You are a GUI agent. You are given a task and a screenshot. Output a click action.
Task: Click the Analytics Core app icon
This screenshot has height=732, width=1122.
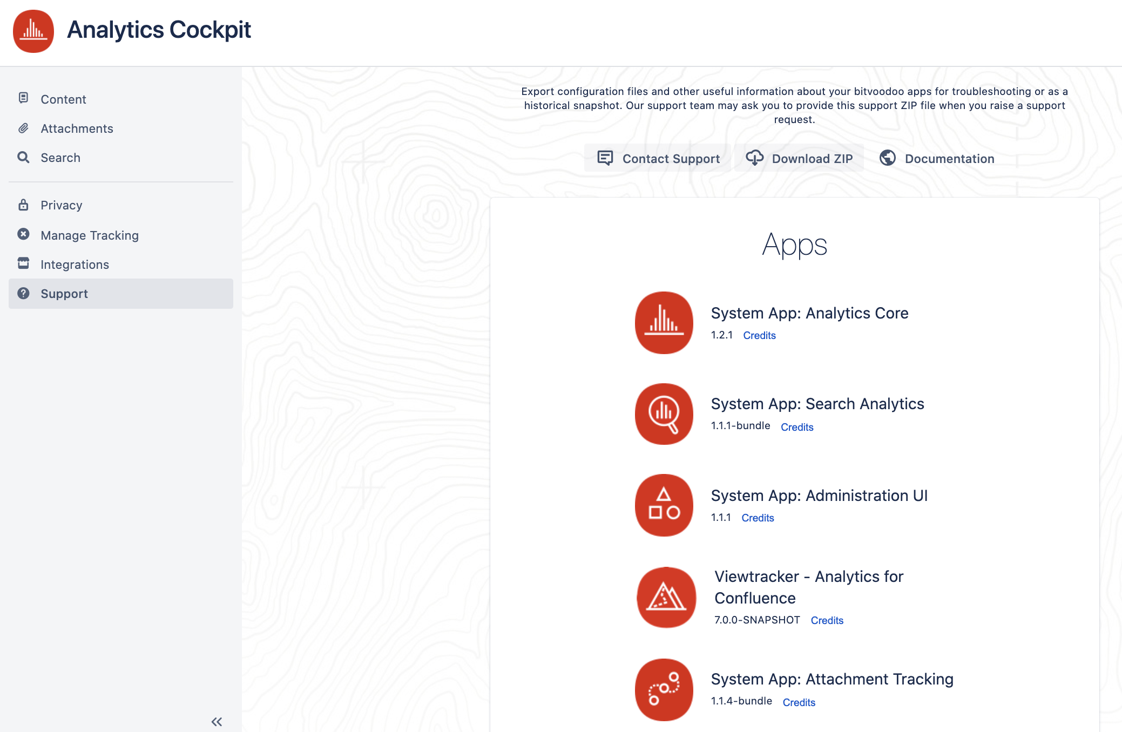[x=664, y=323]
